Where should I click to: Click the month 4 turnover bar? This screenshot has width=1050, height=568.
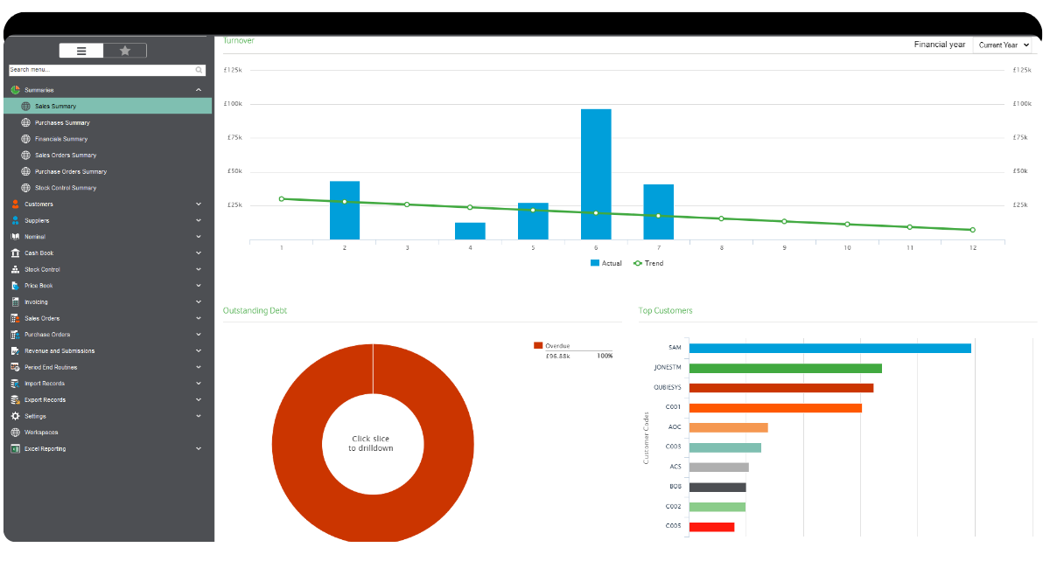470,231
